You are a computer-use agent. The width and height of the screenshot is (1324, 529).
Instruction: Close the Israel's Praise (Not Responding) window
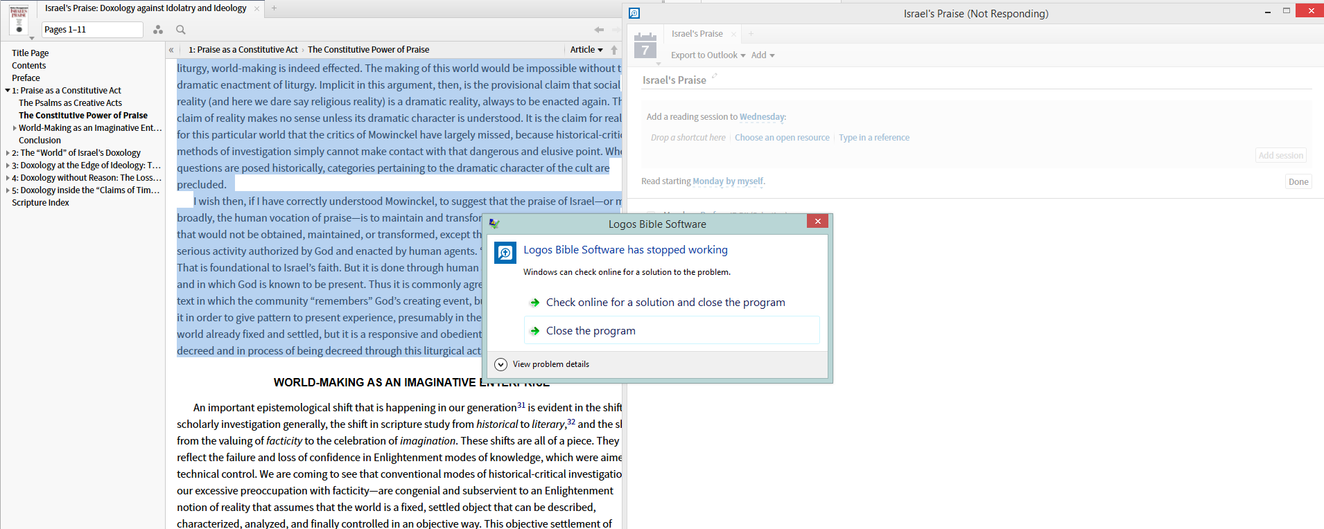click(x=1311, y=10)
